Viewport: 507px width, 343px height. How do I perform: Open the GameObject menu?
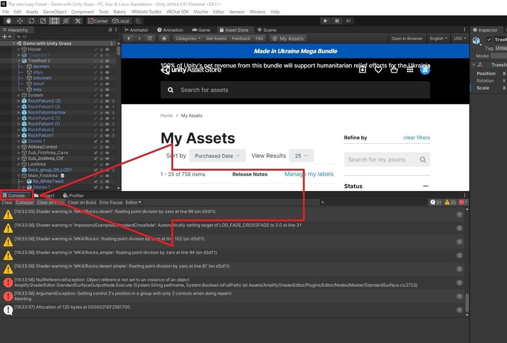(x=54, y=12)
